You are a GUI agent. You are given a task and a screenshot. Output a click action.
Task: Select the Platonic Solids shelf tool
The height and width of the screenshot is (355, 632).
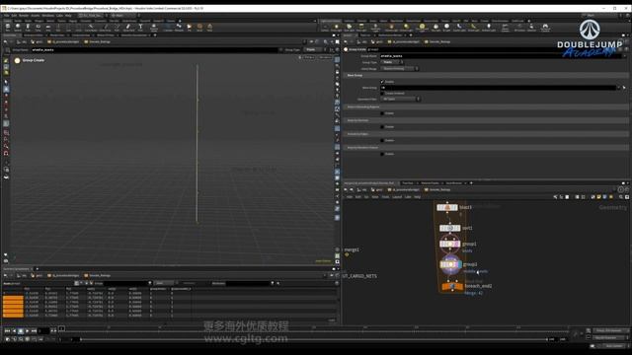[x=154, y=27]
